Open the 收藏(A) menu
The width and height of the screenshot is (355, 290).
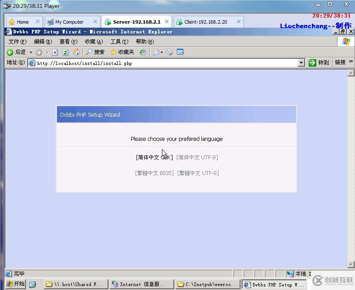pyautogui.click(x=94, y=42)
